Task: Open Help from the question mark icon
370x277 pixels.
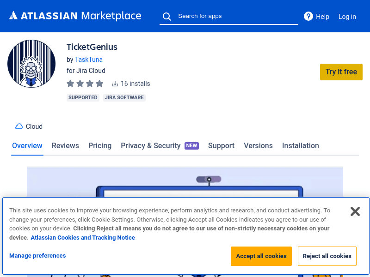Action: tap(308, 17)
